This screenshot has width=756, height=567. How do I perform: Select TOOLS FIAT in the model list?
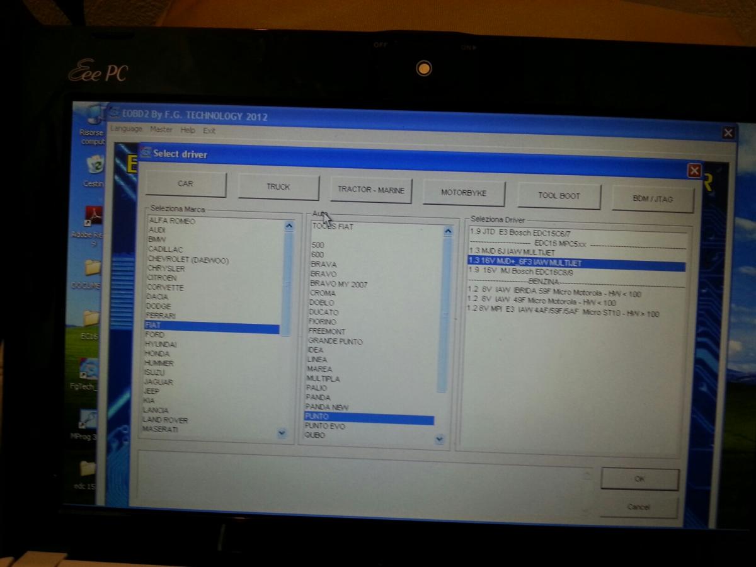[333, 226]
